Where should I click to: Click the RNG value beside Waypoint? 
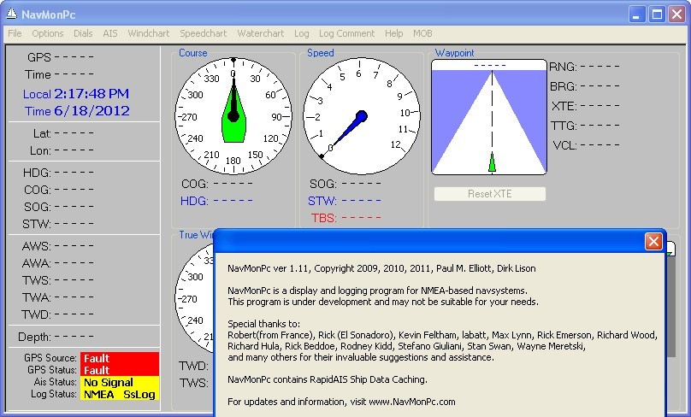pos(599,67)
